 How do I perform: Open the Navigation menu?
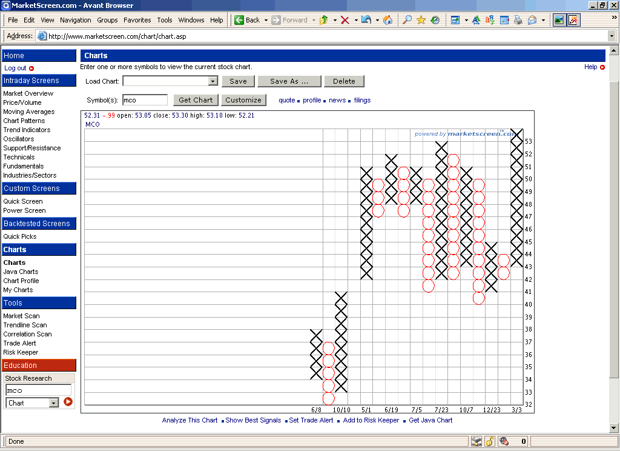(x=76, y=20)
